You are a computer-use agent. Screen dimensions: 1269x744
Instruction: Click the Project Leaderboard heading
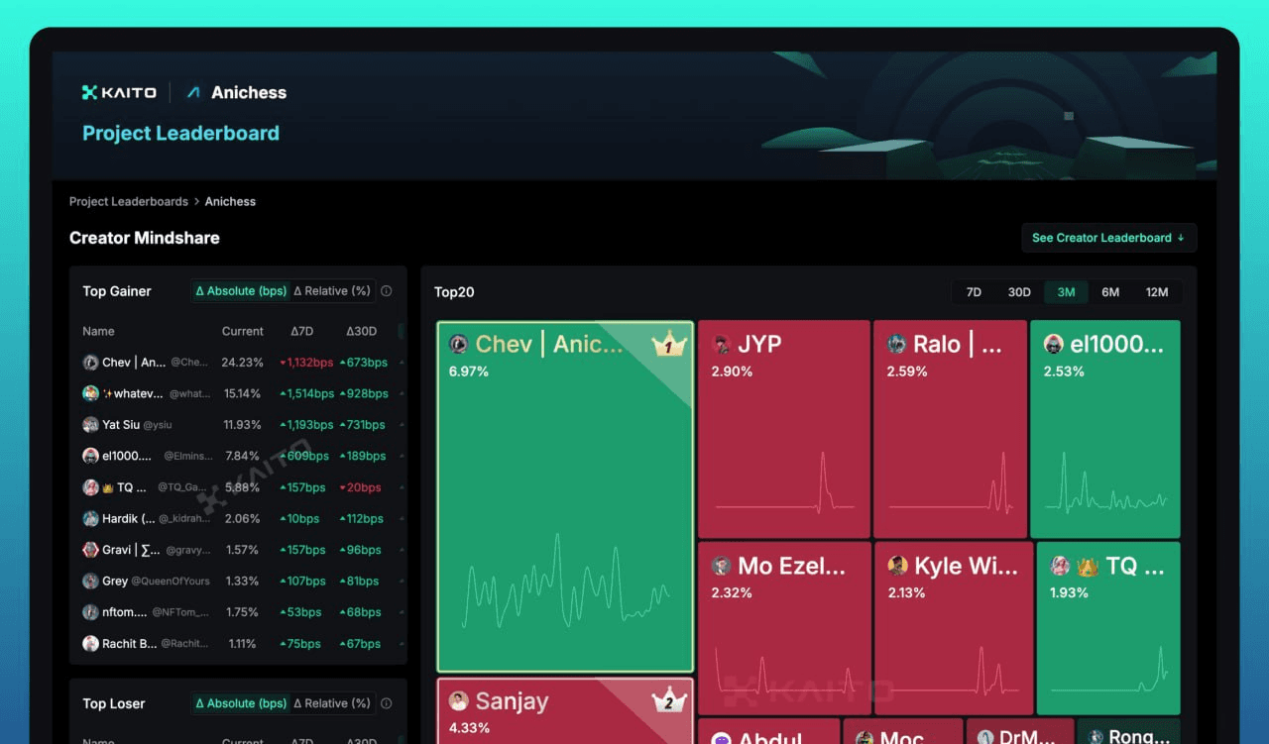coord(180,133)
